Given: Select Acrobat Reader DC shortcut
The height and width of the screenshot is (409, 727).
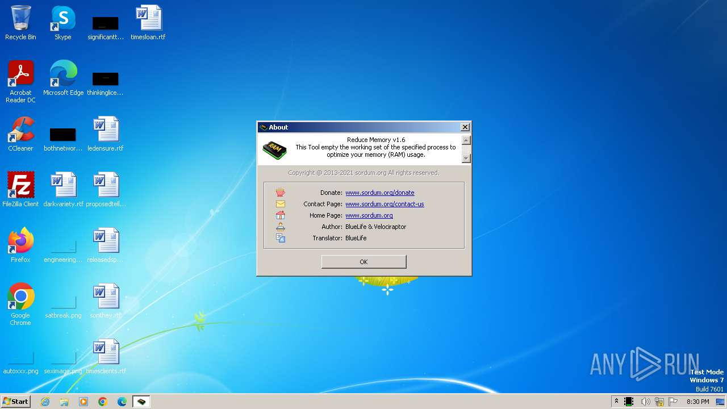Looking at the screenshot, I should 20,82.
